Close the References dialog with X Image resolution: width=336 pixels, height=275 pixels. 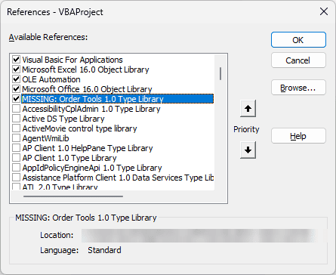point(324,11)
